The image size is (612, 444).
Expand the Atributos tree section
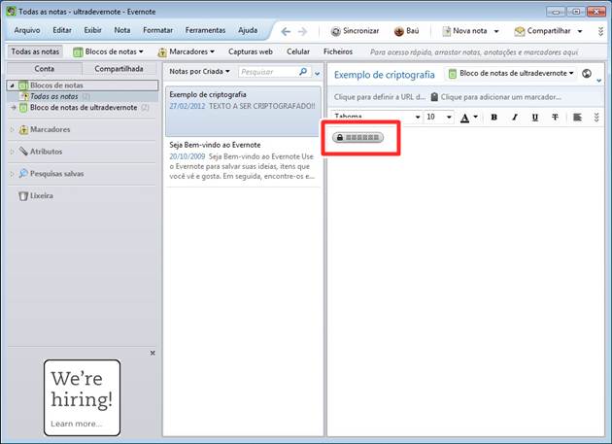click(12, 152)
